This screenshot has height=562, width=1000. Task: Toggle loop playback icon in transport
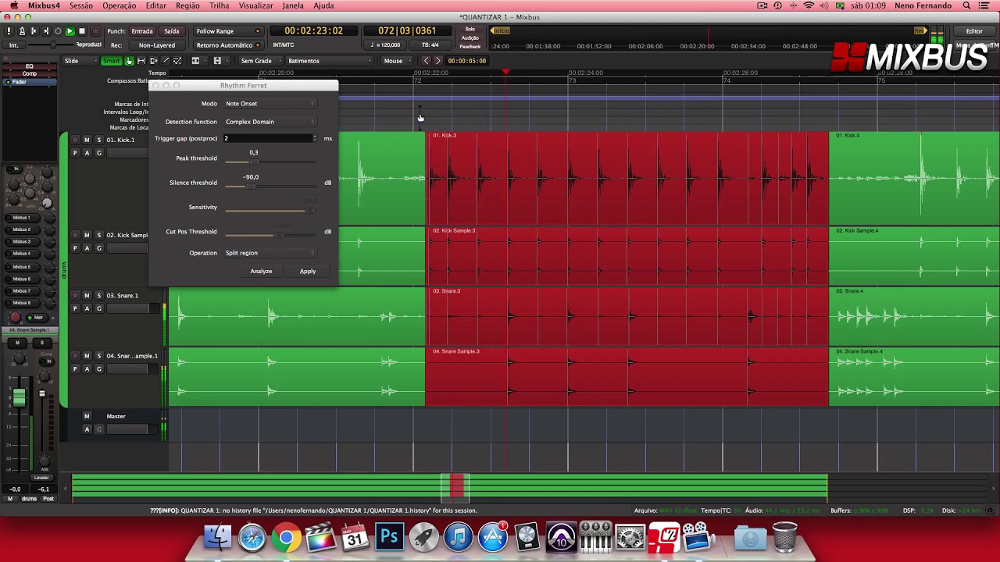pyautogui.click(x=58, y=31)
